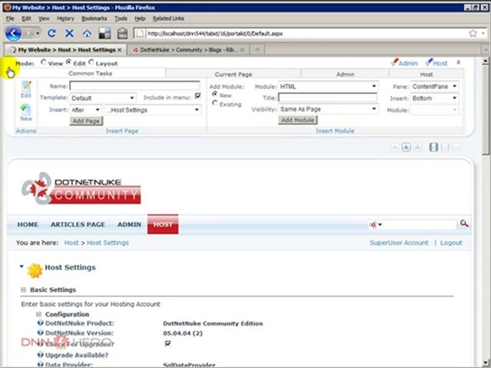This screenshot has width=491, height=368.
Task: Click the toolbar icon next to home
Action: 104,33
